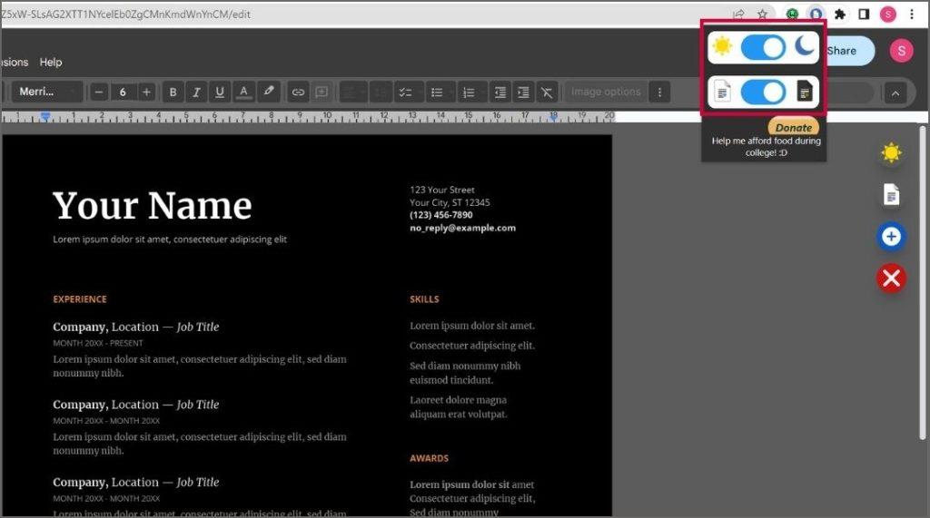Click the SKILLS section heading

pos(425,299)
